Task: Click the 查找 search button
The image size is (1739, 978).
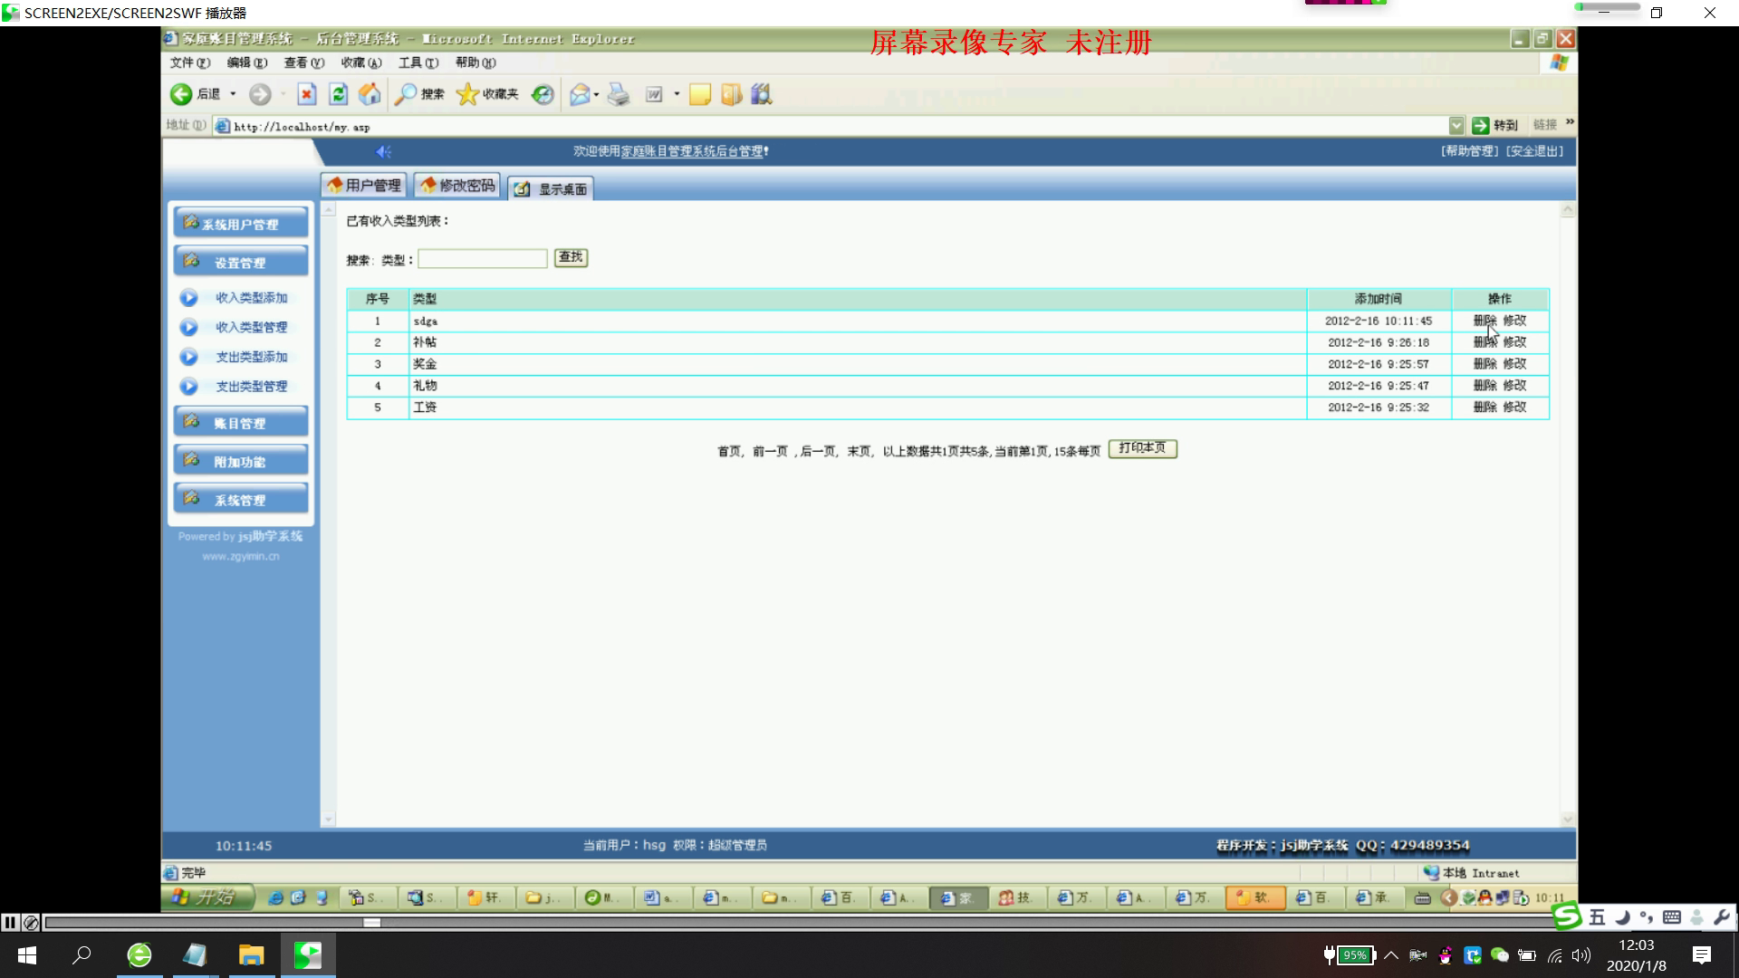Action: 571,258
